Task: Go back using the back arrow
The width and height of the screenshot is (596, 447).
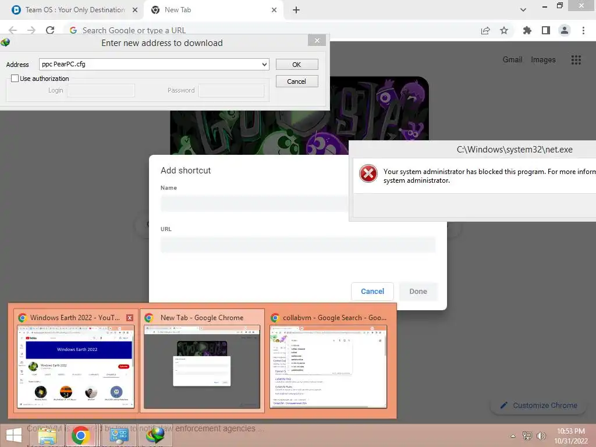Action: click(13, 30)
